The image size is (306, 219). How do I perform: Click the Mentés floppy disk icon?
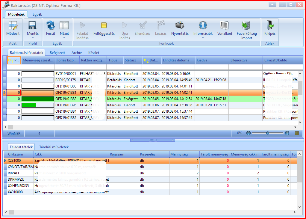tap(33, 25)
